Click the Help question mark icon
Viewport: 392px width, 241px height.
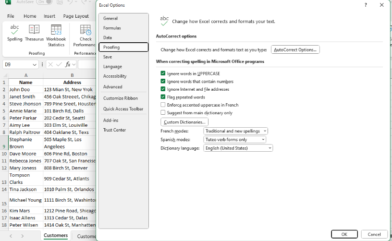tap(366, 5)
